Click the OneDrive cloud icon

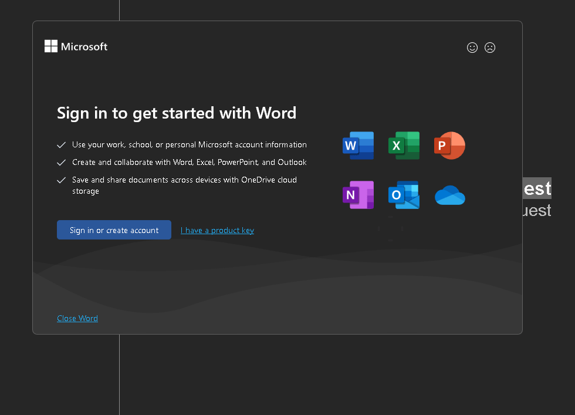point(450,195)
